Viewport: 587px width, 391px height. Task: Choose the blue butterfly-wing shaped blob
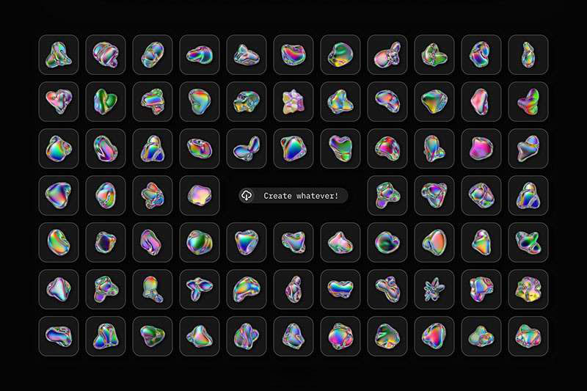(247, 148)
